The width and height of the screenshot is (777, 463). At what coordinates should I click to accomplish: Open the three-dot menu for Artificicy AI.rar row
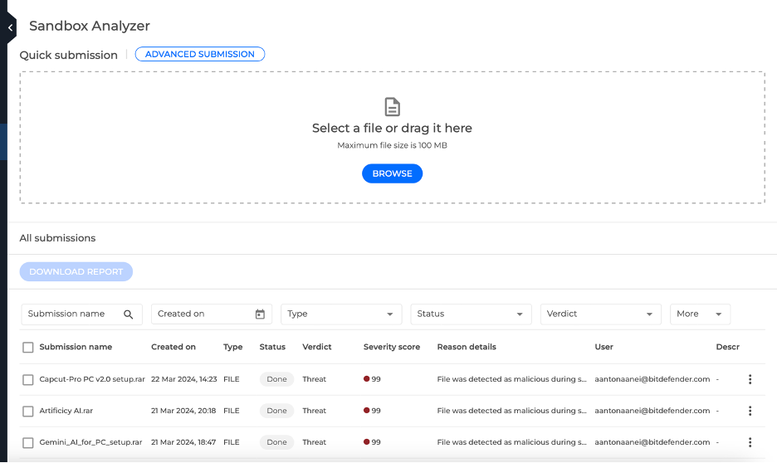(750, 411)
